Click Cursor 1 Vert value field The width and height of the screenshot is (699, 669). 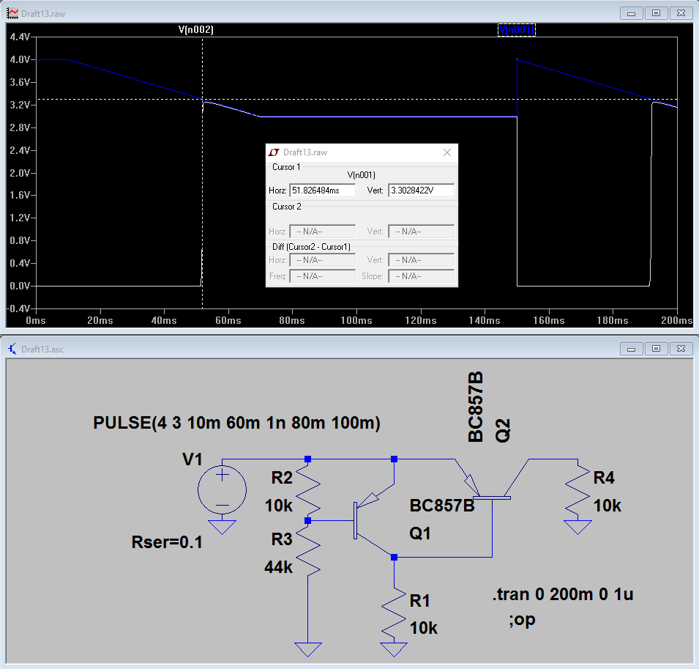coord(421,191)
